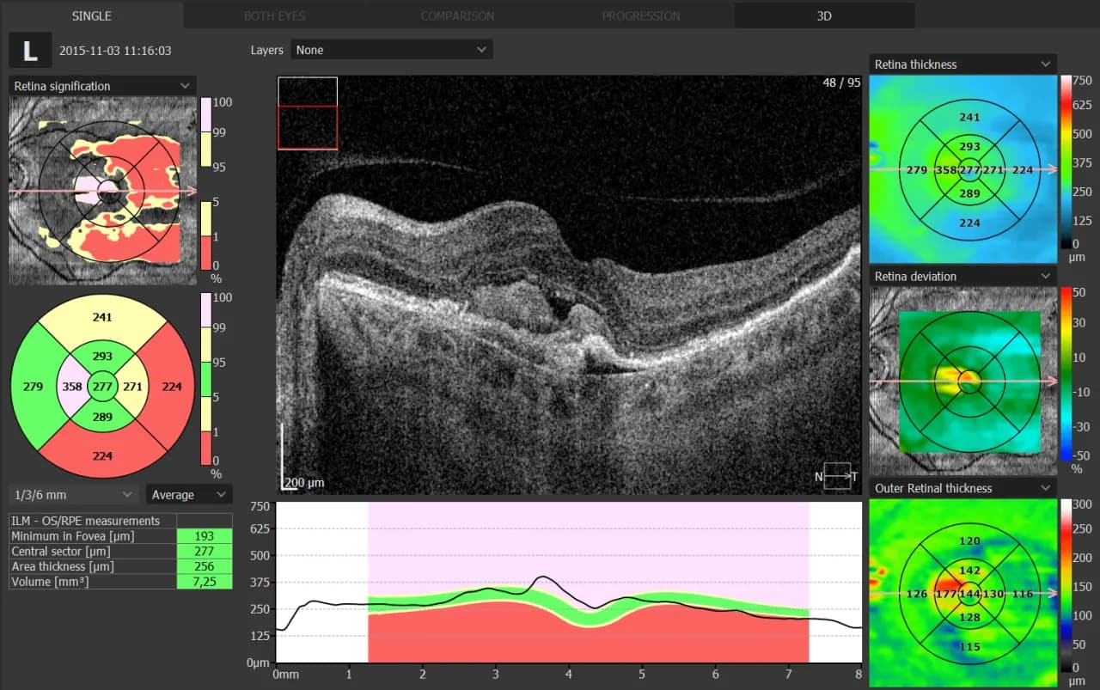The image size is (1100, 690).
Task: Click the Central sector measurement value 277
Action: (x=204, y=552)
